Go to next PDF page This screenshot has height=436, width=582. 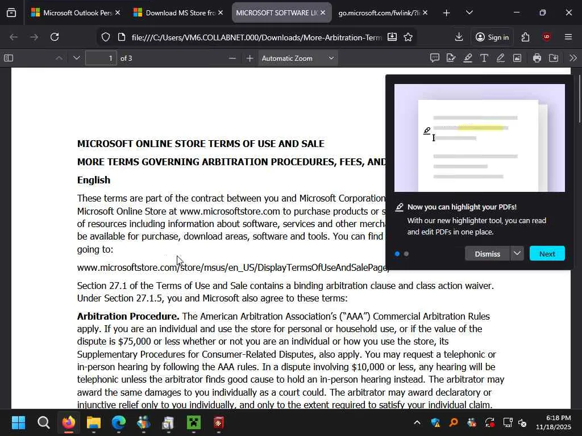(77, 58)
